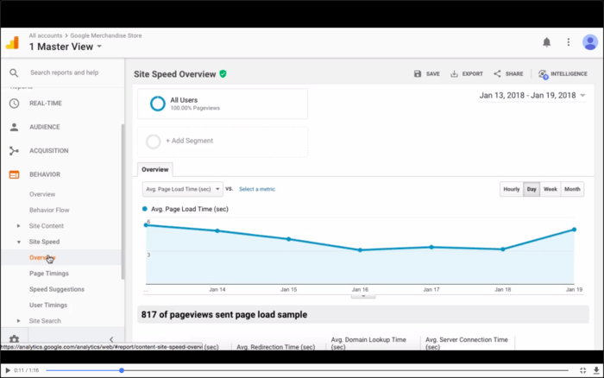Switch graph to Hourly granularity
This screenshot has height=378, width=604.
tap(512, 189)
